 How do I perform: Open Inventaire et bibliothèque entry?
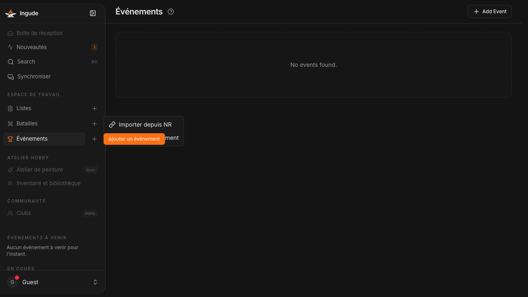click(52, 183)
